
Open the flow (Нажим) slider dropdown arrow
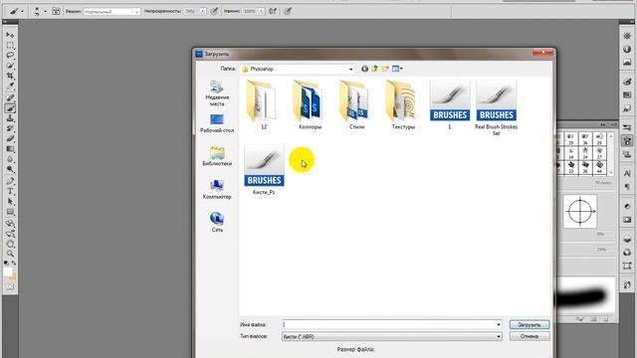(x=261, y=11)
